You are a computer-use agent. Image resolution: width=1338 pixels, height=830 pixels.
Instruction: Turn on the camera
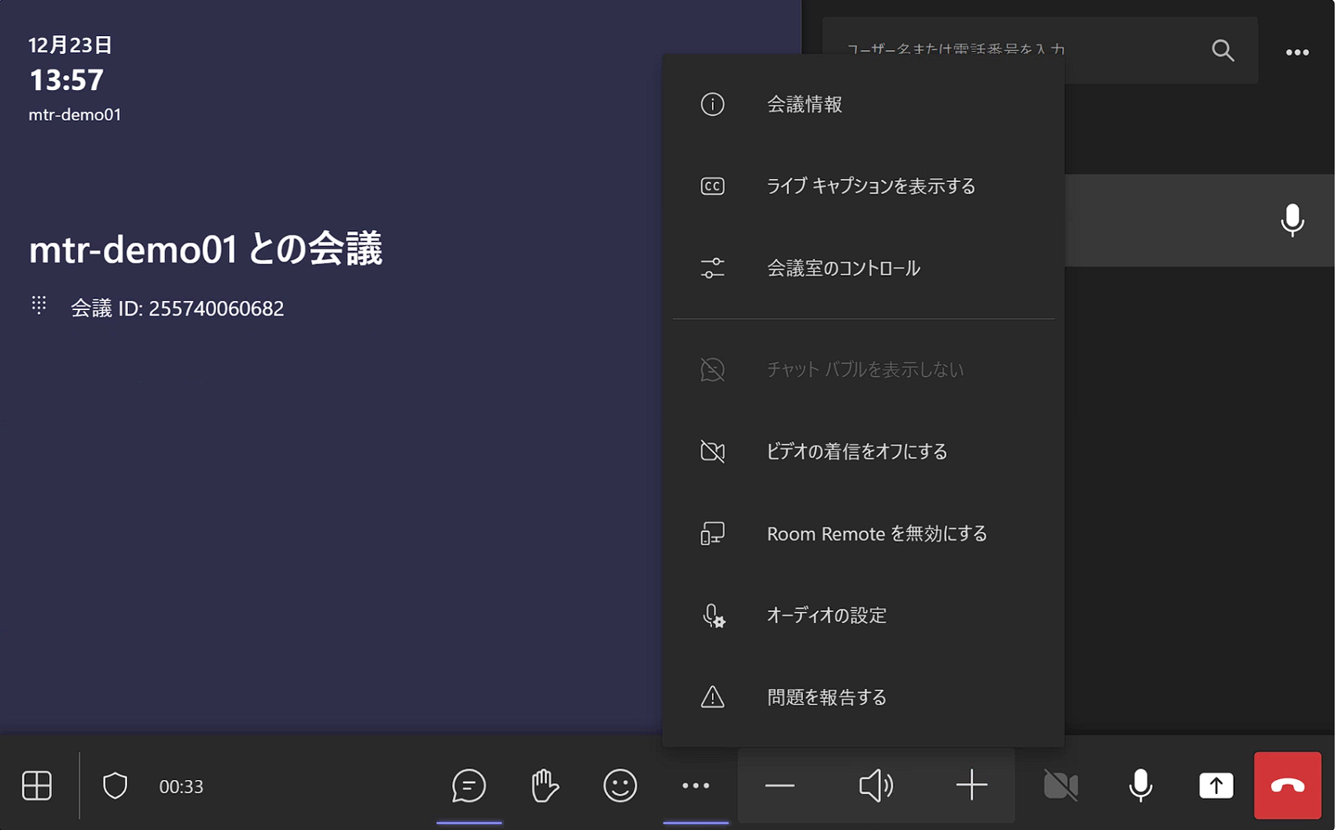coord(1061,785)
